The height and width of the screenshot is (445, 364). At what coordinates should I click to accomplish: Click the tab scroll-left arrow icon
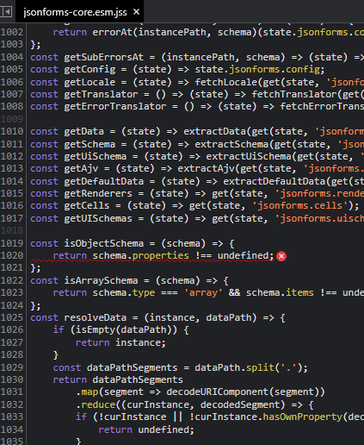tap(6, 12)
